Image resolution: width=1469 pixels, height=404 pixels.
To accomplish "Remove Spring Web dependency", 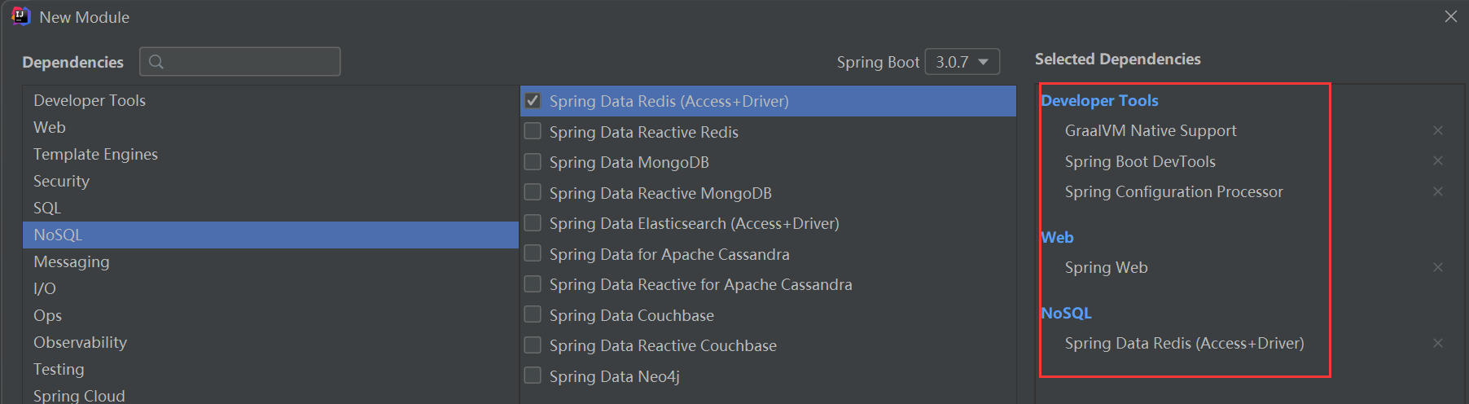I will click(1437, 267).
